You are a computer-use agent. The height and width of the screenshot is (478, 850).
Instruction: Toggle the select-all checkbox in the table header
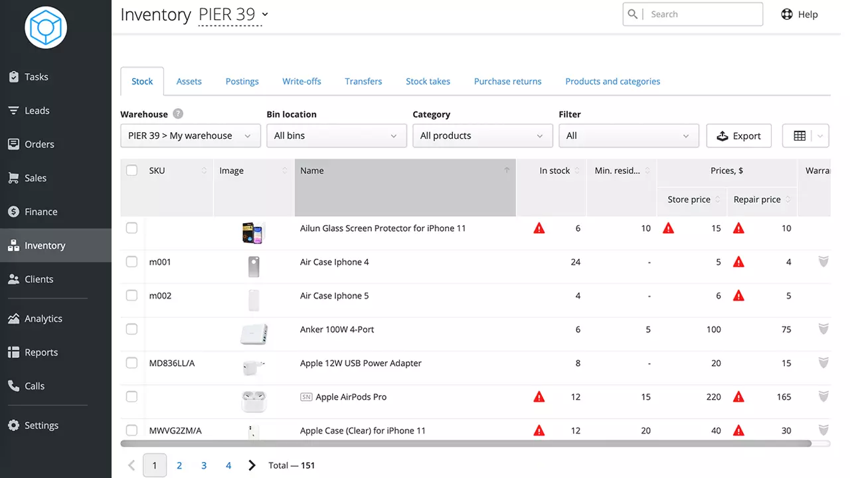tap(131, 171)
